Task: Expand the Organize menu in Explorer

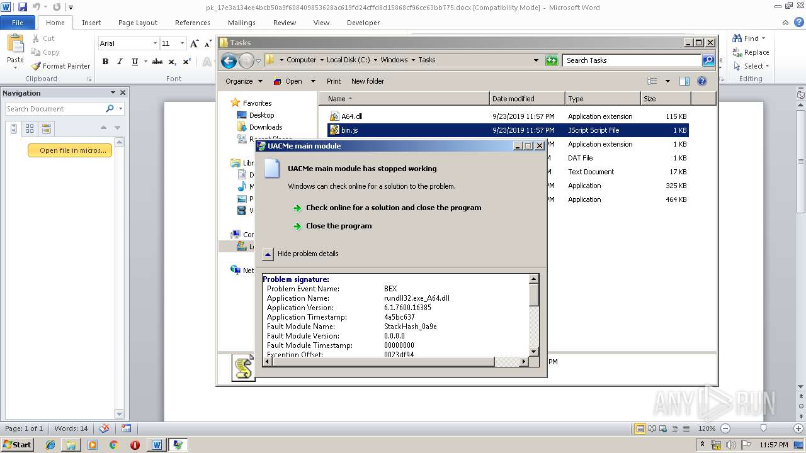Action: (x=243, y=81)
